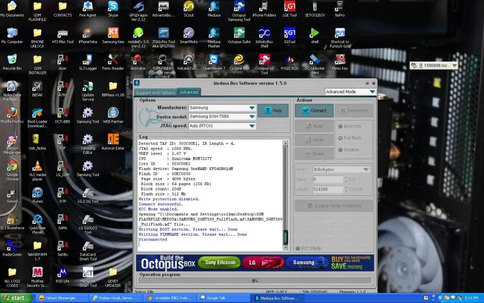The image size is (484, 303).
Task: Click the Sony Ericsson banner button
Action: tap(219, 262)
